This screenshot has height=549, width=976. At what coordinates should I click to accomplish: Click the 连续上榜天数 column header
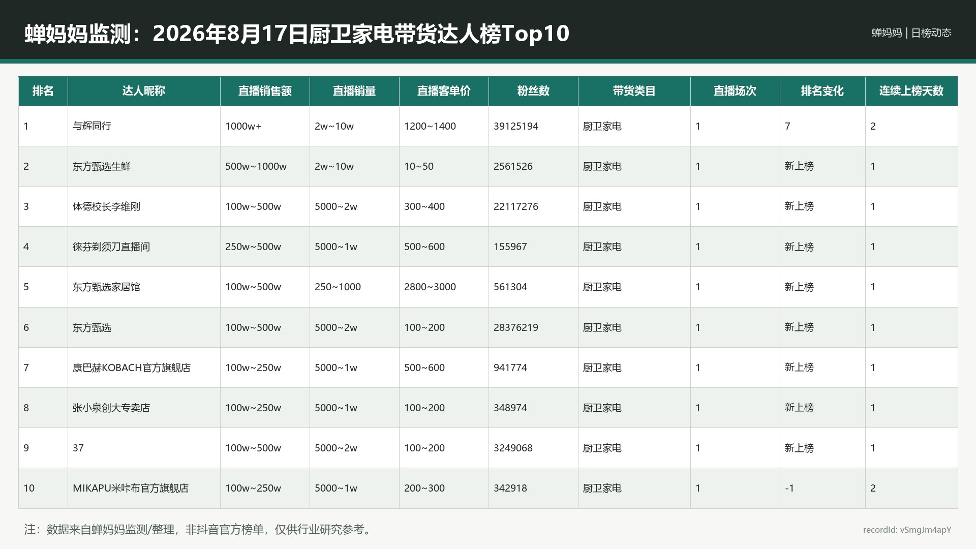pyautogui.click(x=911, y=91)
